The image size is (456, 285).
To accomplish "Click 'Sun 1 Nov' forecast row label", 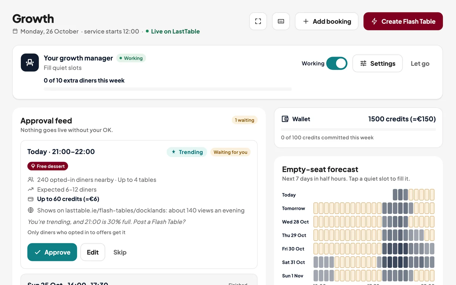I will pos(293,276).
